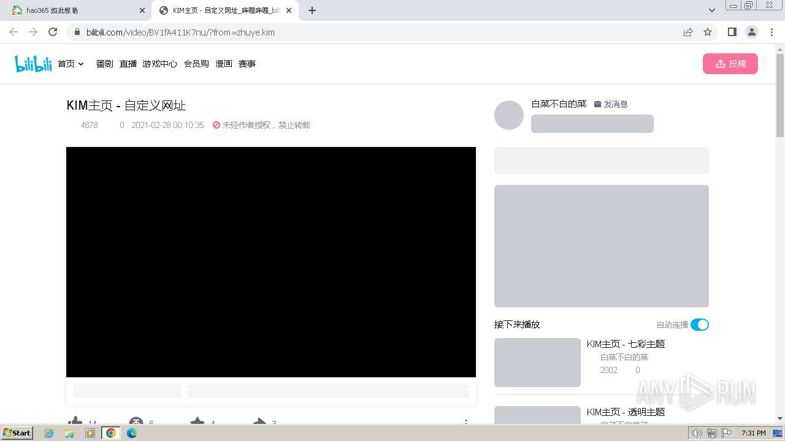The image size is (785, 441).
Task: Reload the current page
Action: 53,32
